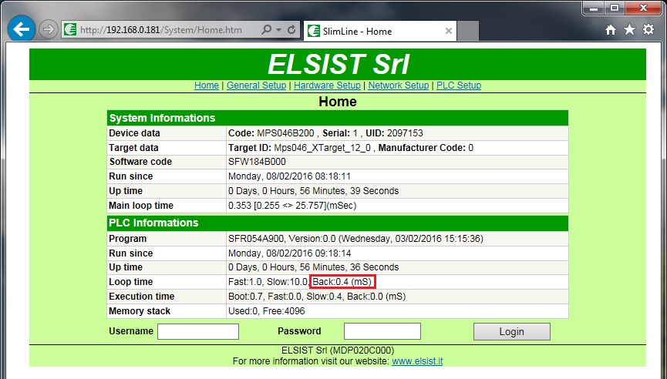Screen dimensions: 667x379
Task: Click the Login button
Action: coord(512,331)
